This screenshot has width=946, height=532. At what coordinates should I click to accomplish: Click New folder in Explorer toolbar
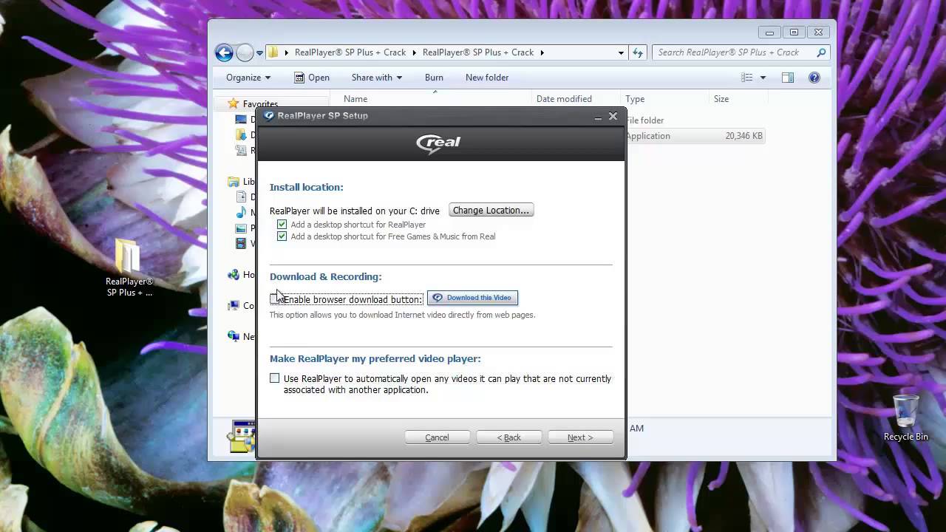[487, 78]
